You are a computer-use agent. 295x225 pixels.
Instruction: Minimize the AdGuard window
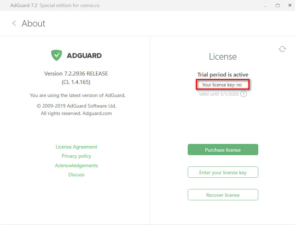[265, 6]
